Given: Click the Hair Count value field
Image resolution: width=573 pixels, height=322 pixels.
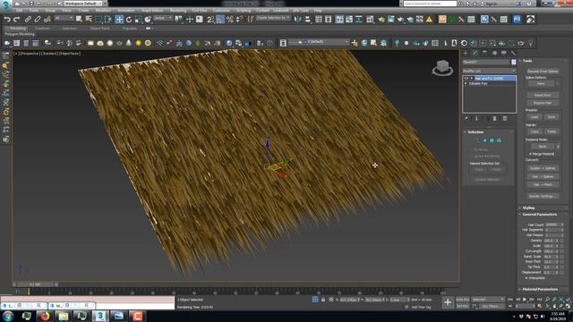Looking at the screenshot, I should [x=552, y=225].
